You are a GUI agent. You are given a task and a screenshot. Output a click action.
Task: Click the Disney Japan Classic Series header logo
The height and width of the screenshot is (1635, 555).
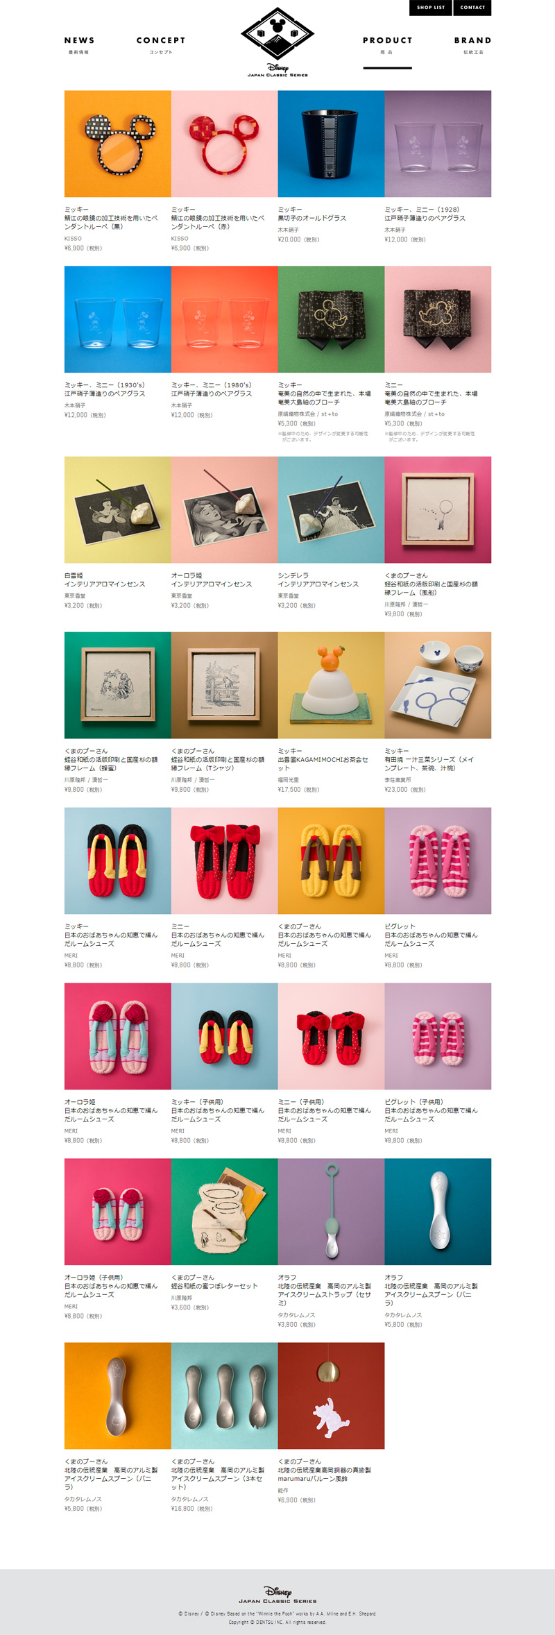tap(277, 42)
